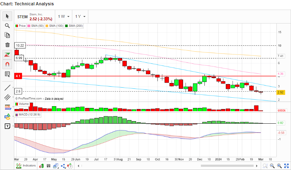Screen dimensions: 291x170
Task: Save the chart with floppy icon
Action: tap(48, 166)
